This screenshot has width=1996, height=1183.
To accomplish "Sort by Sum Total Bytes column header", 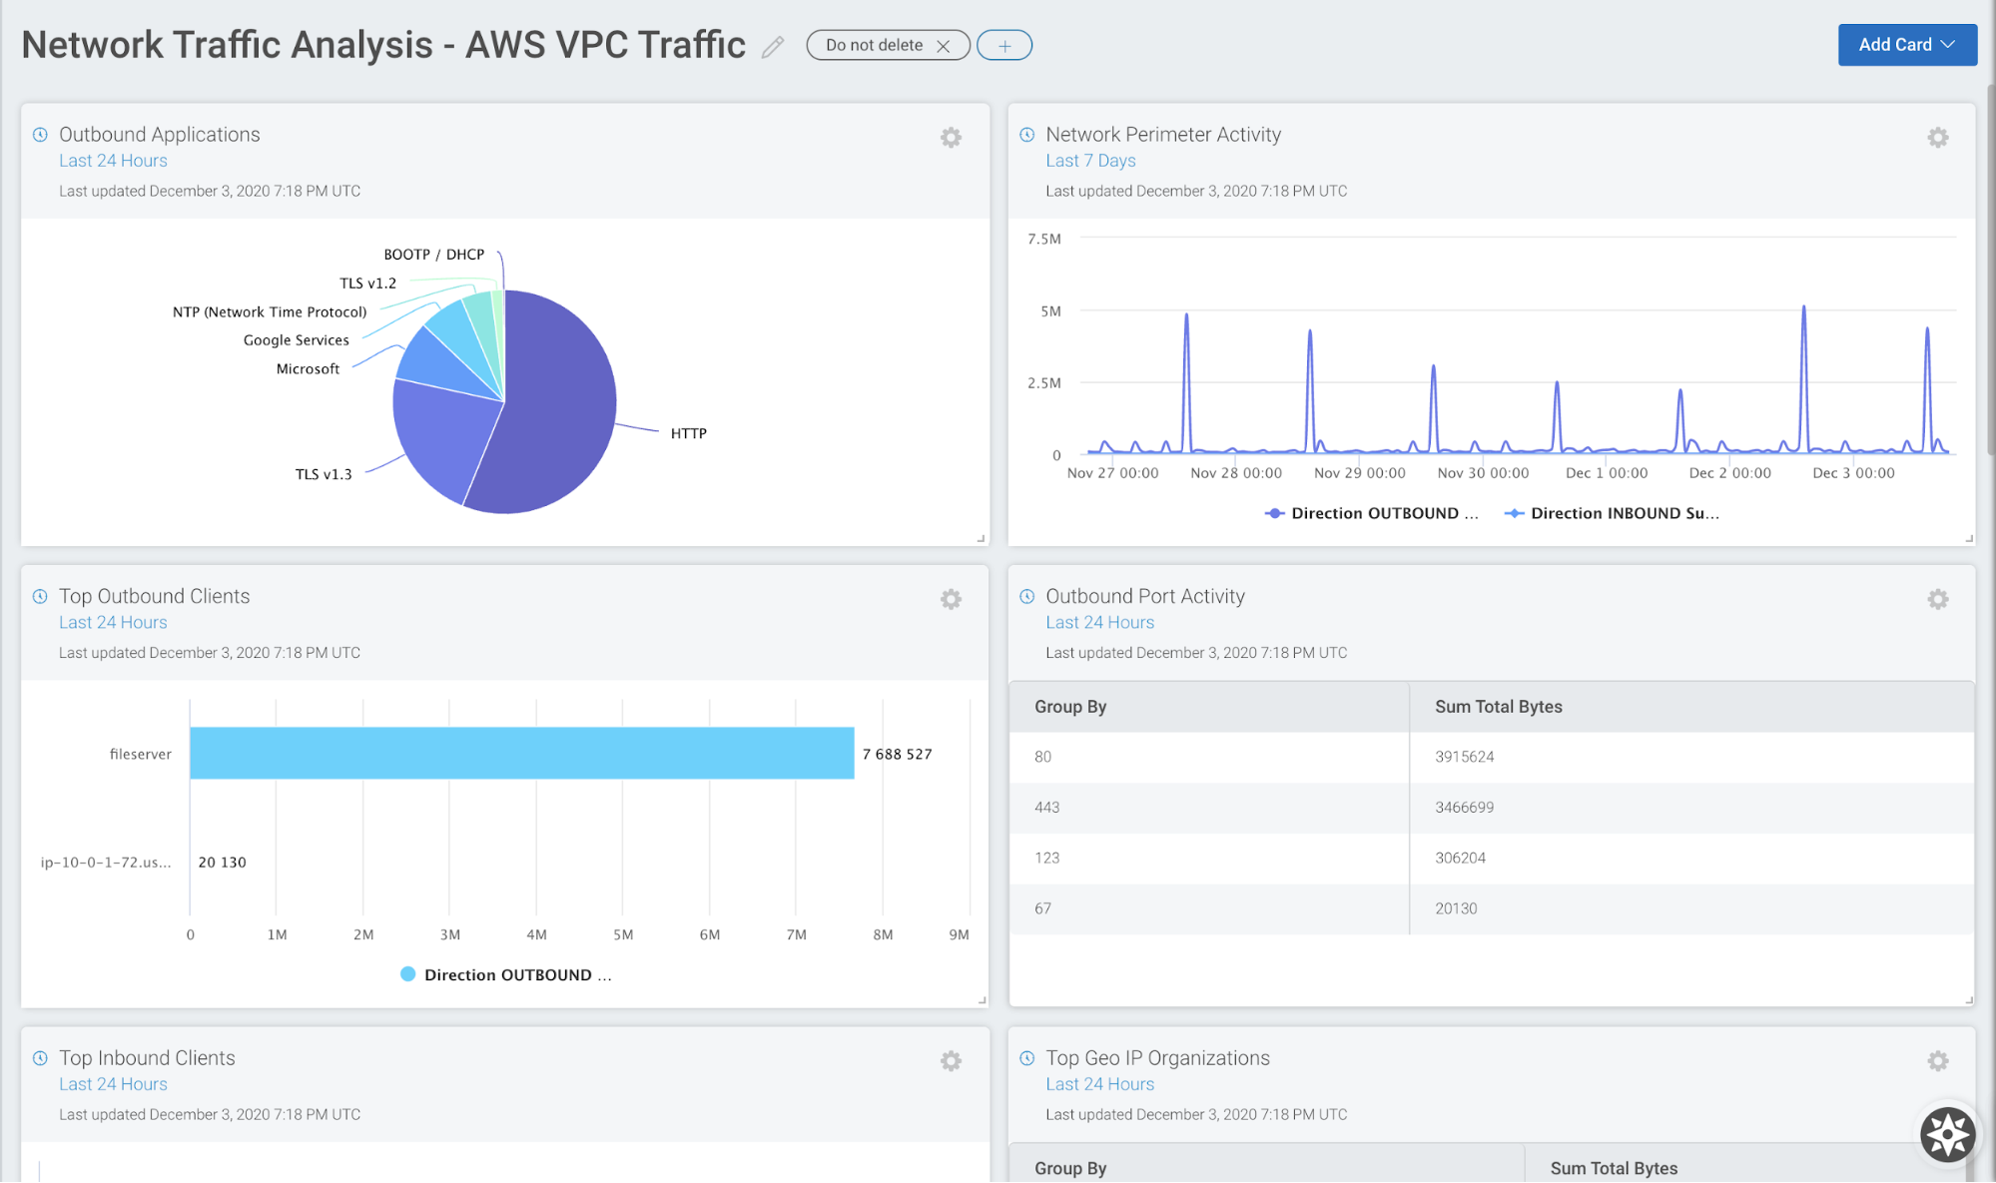I will (x=1498, y=707).
